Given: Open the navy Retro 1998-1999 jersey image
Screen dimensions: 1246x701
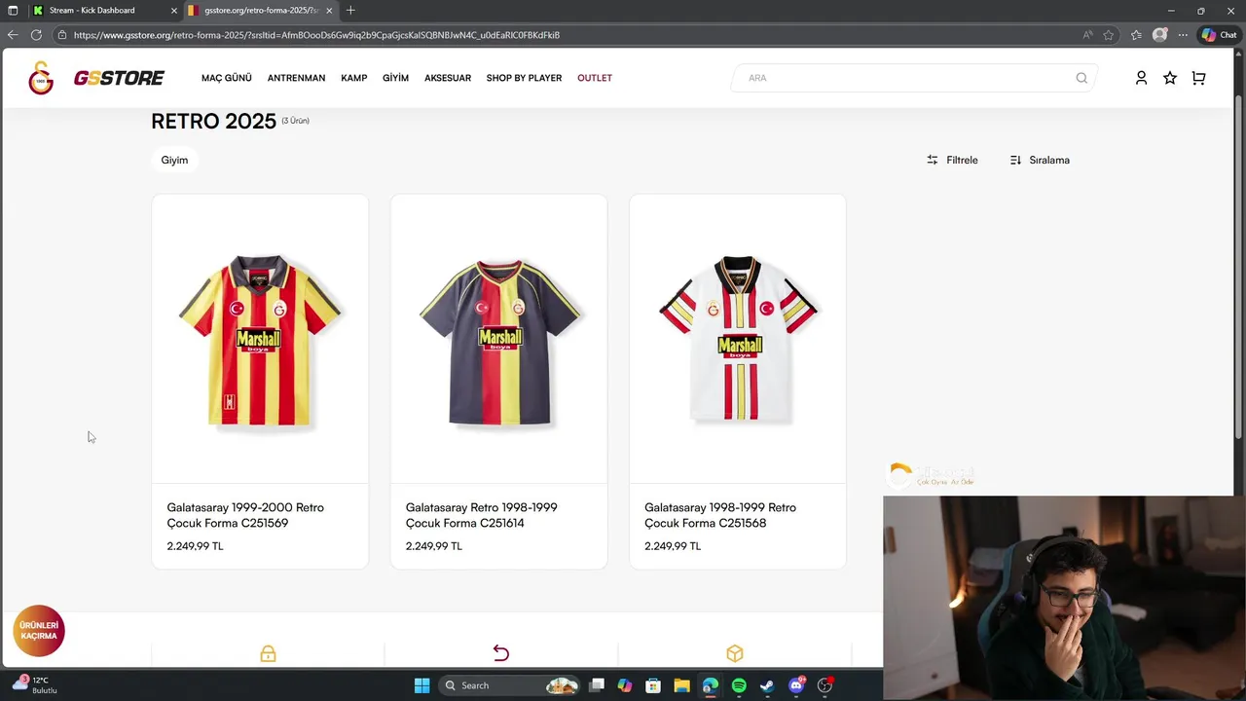Looking at the screenshot, I should pyautogui.click(x=498, y=339).
